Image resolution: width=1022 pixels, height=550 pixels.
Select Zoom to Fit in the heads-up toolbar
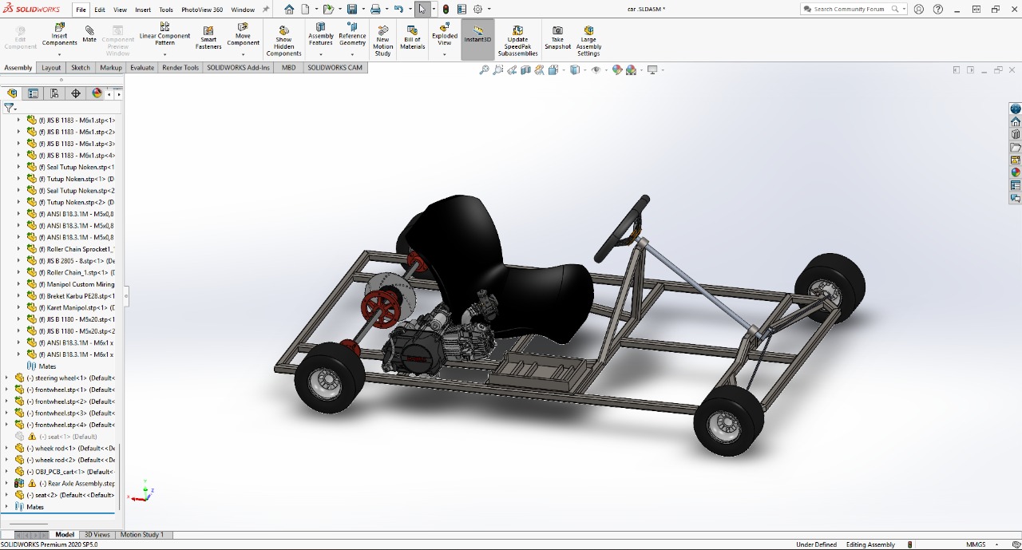pyautogui.click(x=484, y=70)
